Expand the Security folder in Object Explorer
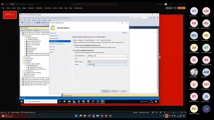 point(23,57)
